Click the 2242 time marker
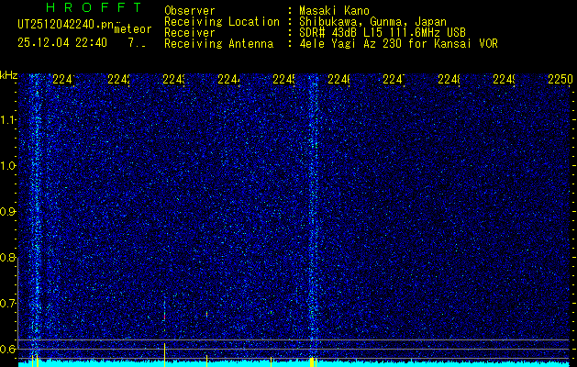The image size is (577, 367). (118, 80)
